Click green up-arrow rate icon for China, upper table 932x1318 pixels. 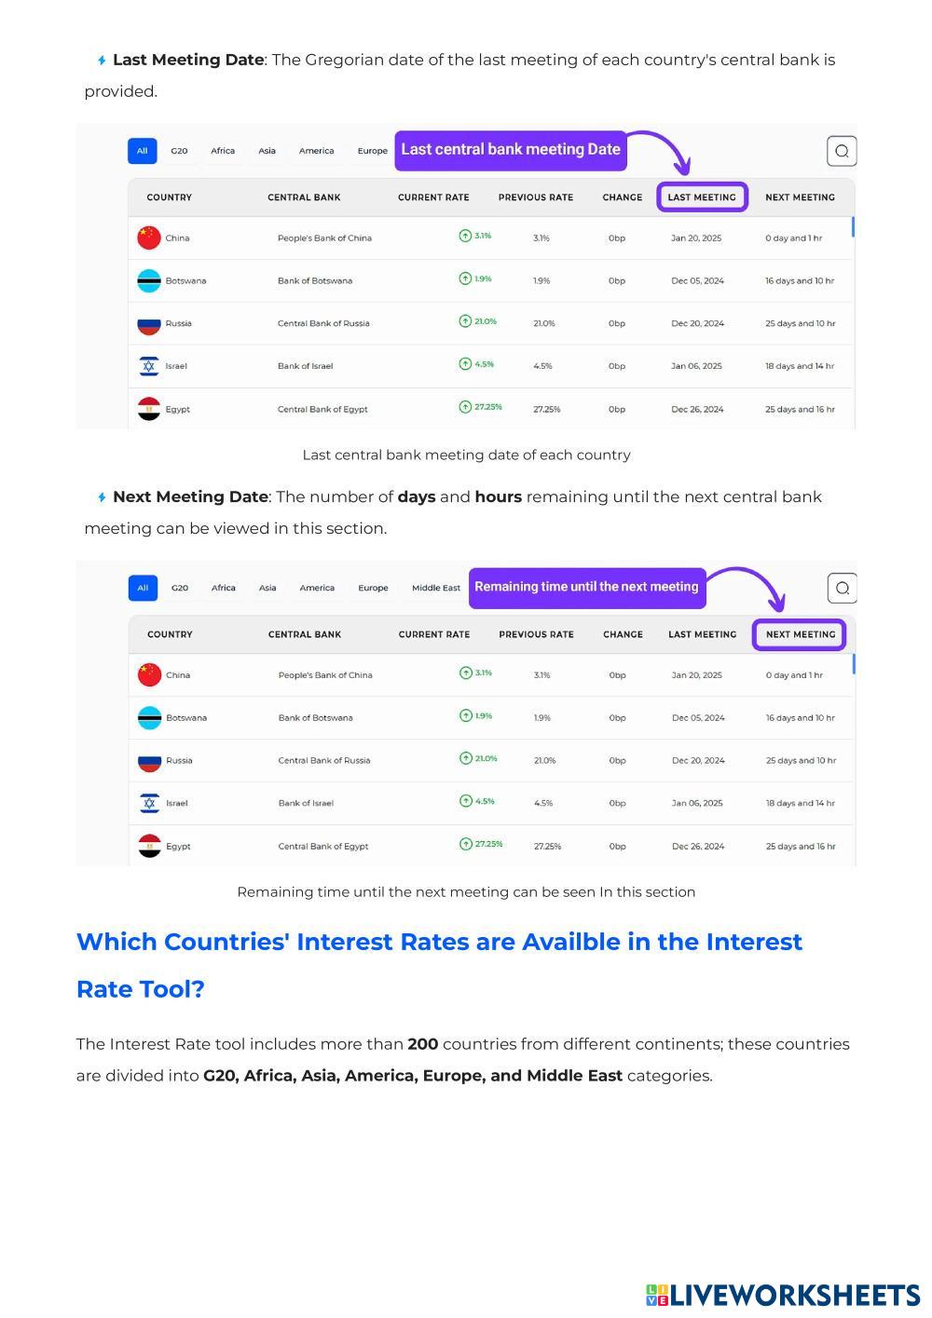pyautogui.click(x=465, y=236)
